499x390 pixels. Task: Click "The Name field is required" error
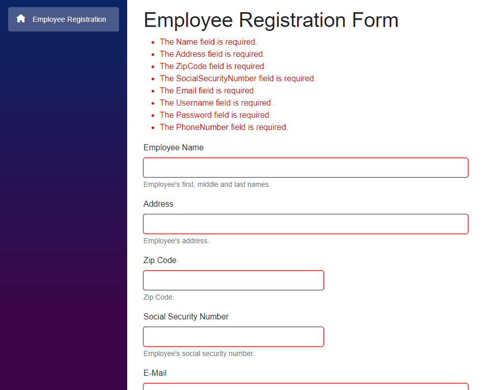[x=208, y=42]
